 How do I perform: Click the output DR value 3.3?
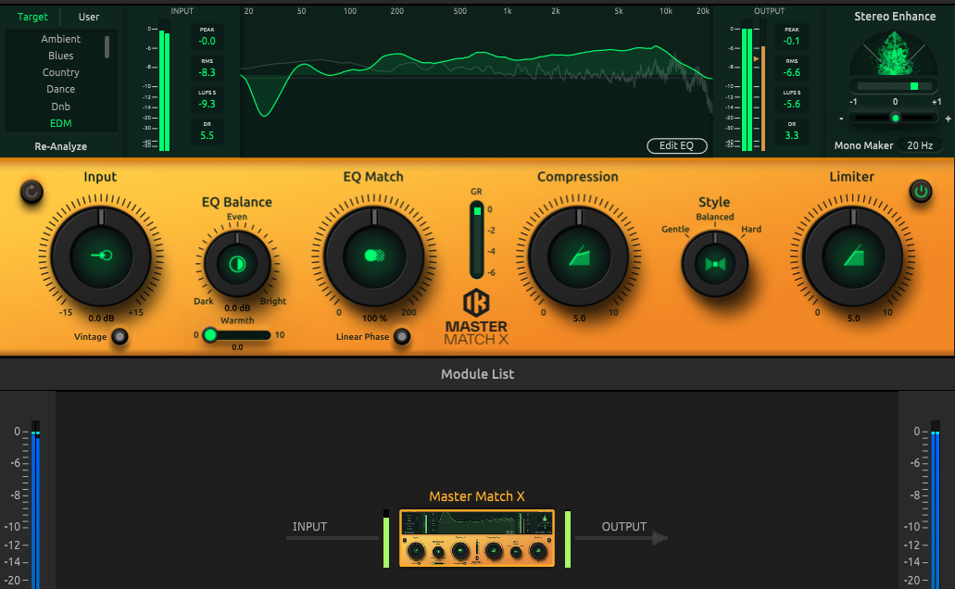(791, 135)
